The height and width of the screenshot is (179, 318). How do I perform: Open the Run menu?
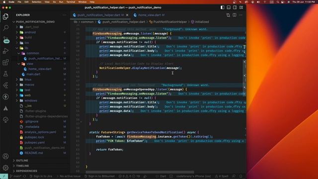click(61, 2)
